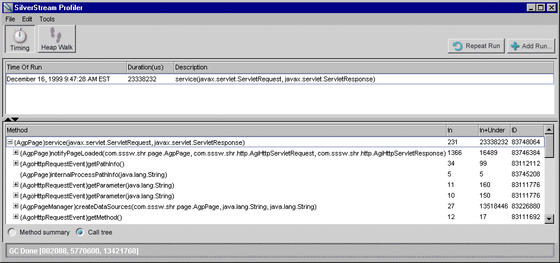Sort by the In column header

click(x=462, y=130)
